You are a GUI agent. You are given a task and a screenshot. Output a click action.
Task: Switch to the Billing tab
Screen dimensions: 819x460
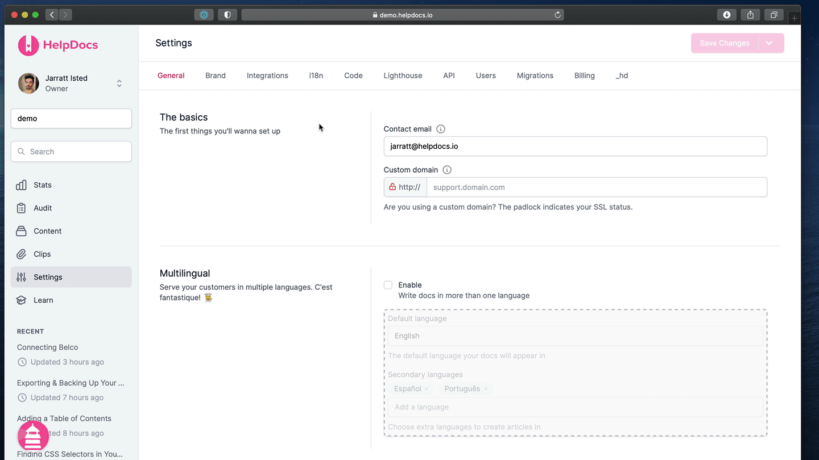585,76
